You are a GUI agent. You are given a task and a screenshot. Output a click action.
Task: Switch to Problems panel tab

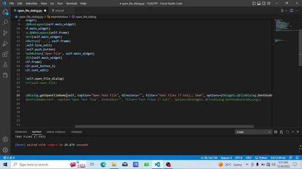(x=21, y=132)
